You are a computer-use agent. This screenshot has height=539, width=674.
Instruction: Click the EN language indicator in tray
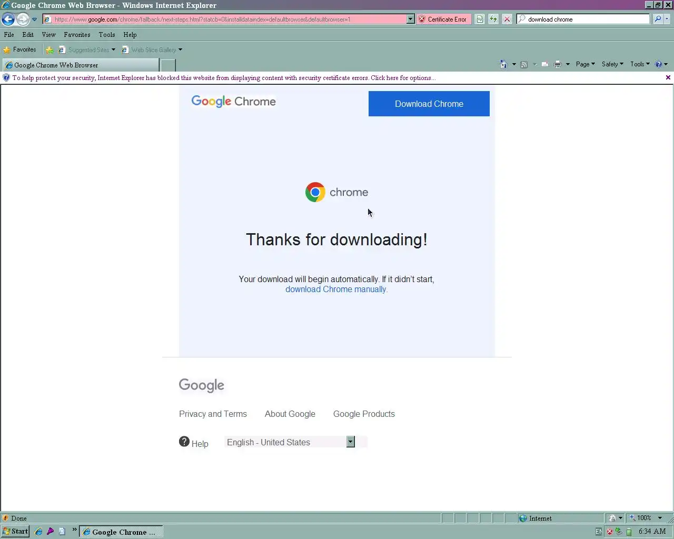tap(599, 532)
